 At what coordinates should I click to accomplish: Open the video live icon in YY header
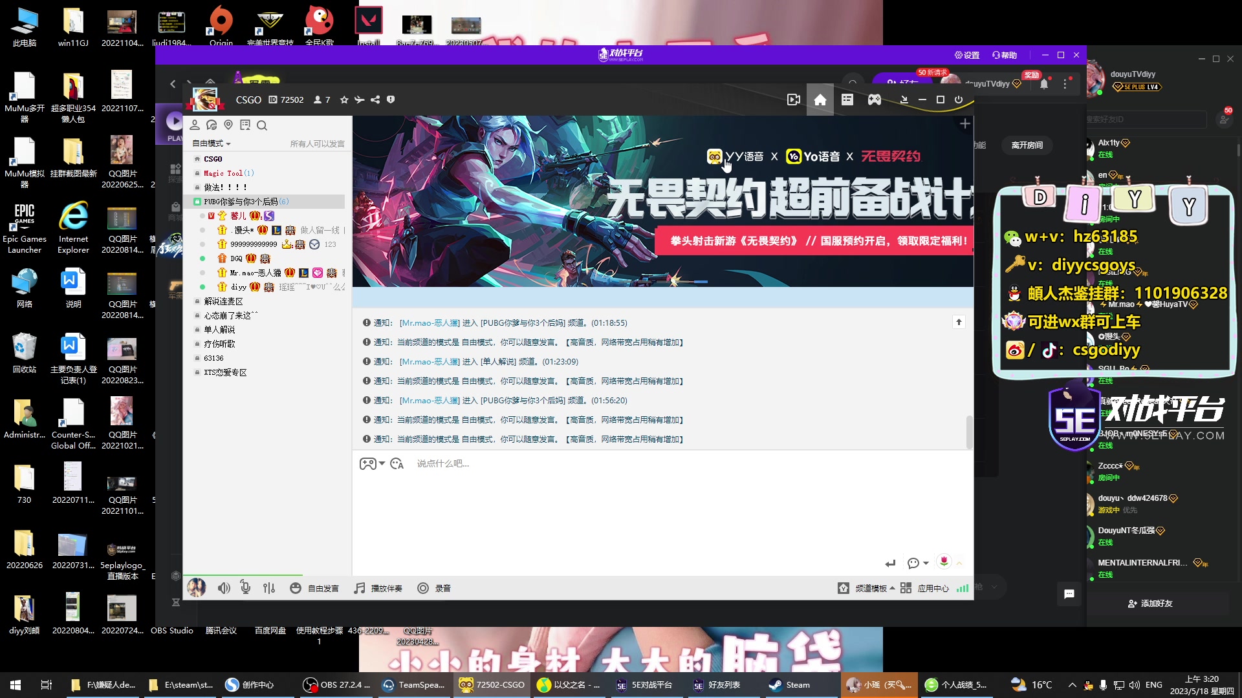click(x=794, y=100)
